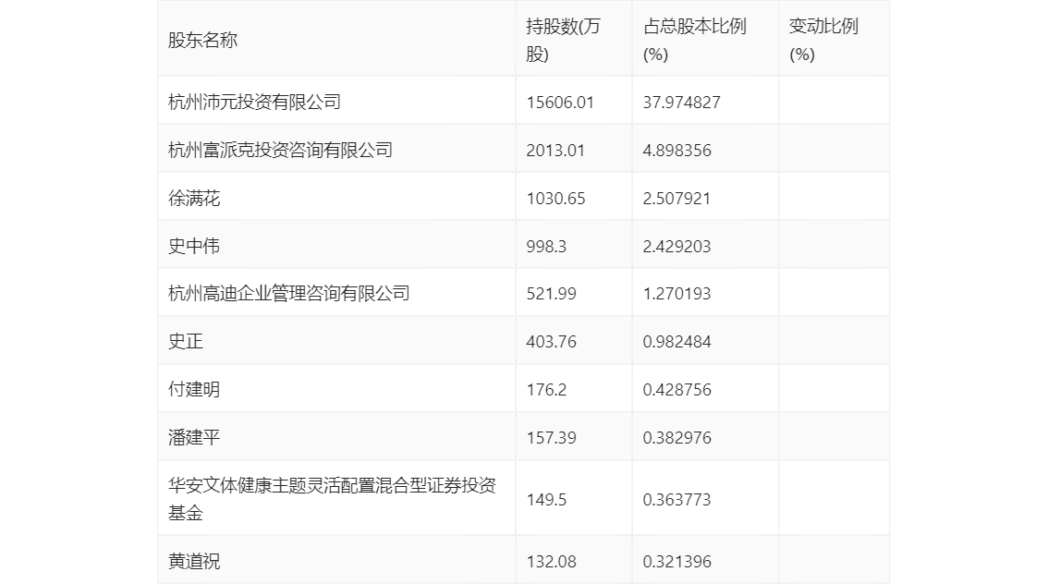
Task: Select shareholder 杭州沛元投资有限公司
Action: pos(254,103)
